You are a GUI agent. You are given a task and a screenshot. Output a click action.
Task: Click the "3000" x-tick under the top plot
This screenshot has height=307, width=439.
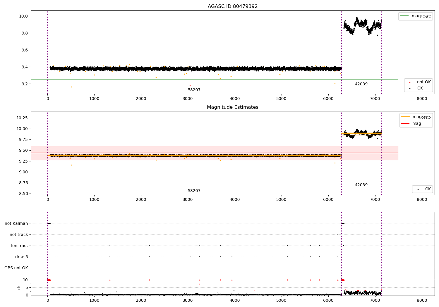point(188,99)
